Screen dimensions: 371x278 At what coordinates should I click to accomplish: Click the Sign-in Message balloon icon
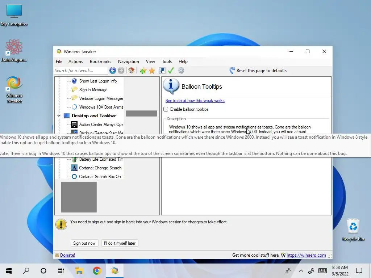pyautogui.click(x=74, y=90)
